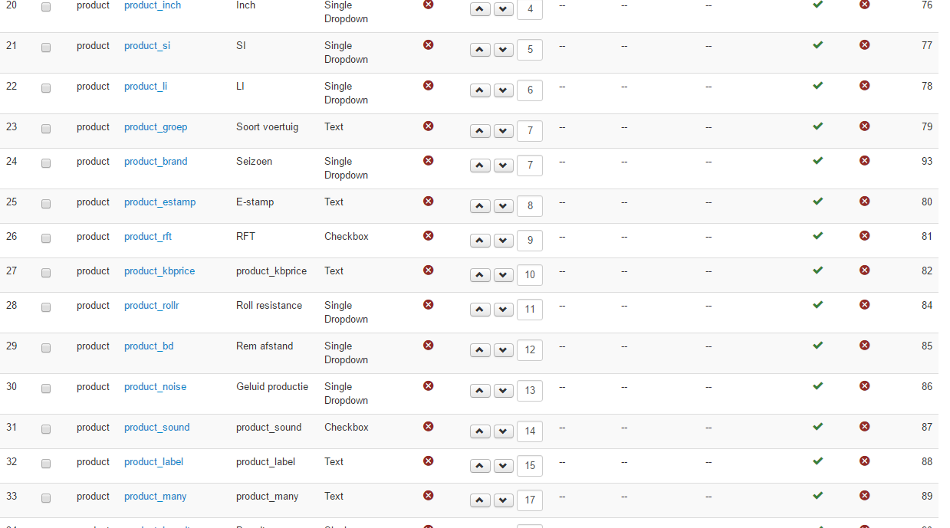
Task: Click the red X icon beside ID 80
Action: [x=865, y=202]
